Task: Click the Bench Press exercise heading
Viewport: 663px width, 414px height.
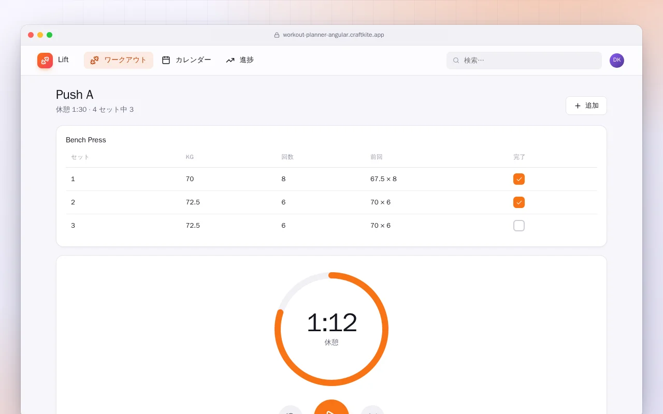Action: point(86,140)
